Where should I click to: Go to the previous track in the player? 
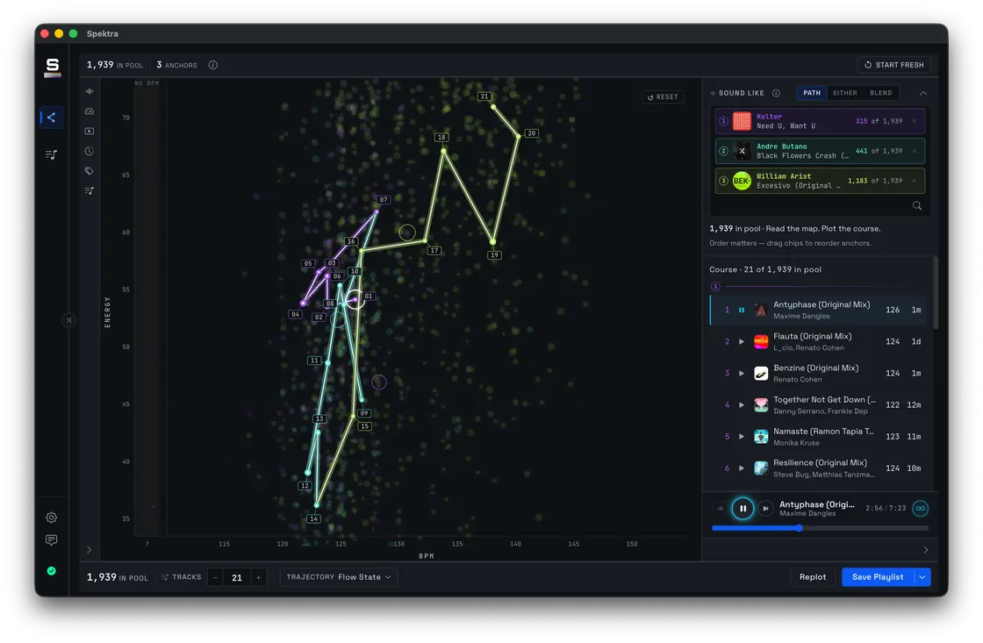click(x=721, y=508)
